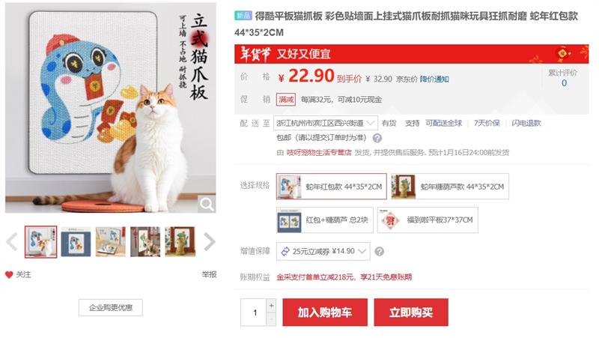599x338 pixels.
Task: Choose the 红包+糖葫芦 总2块 option
Action: (325, 220)
